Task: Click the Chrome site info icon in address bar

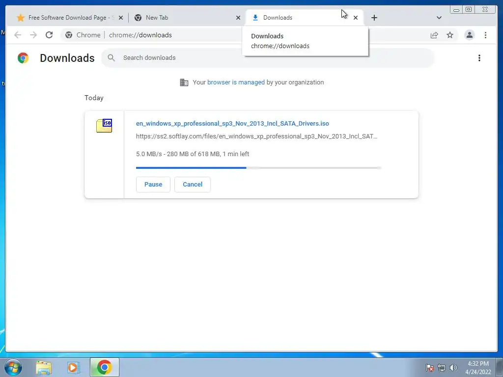Action: (x=69, y=35)
